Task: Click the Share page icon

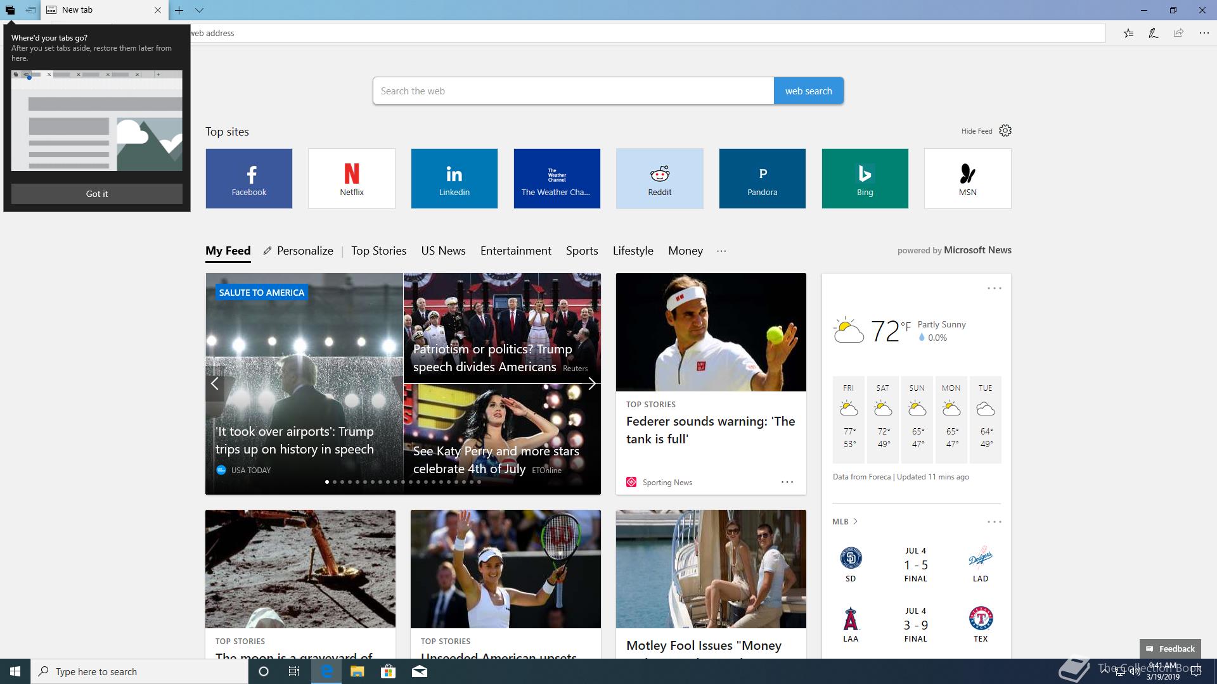Action: click(x=1178, y=33)
